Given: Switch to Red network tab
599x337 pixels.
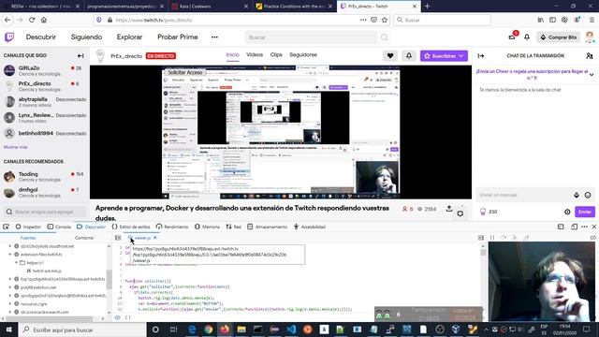Looking at the screenshot, I should 233,227.
